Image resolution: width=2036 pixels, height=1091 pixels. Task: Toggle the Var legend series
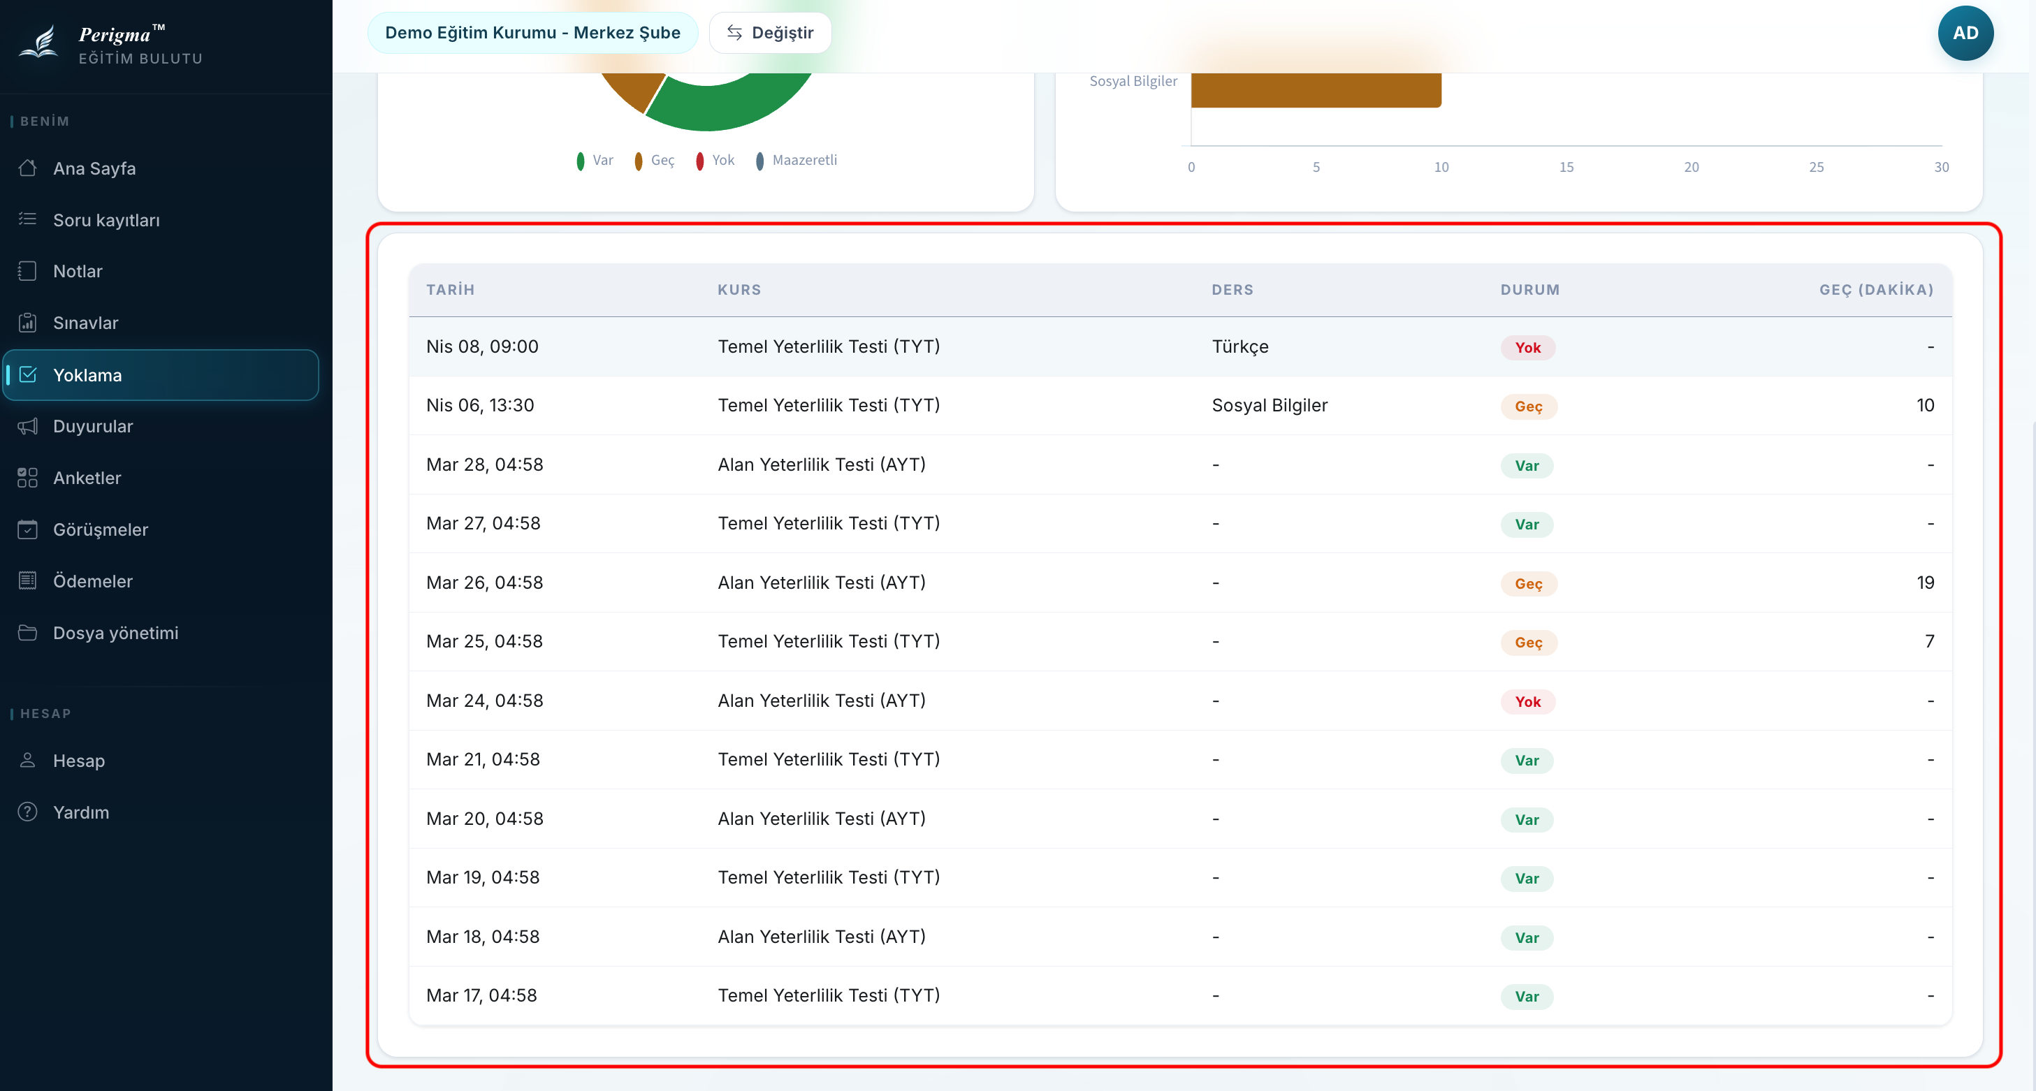point(595,161)
